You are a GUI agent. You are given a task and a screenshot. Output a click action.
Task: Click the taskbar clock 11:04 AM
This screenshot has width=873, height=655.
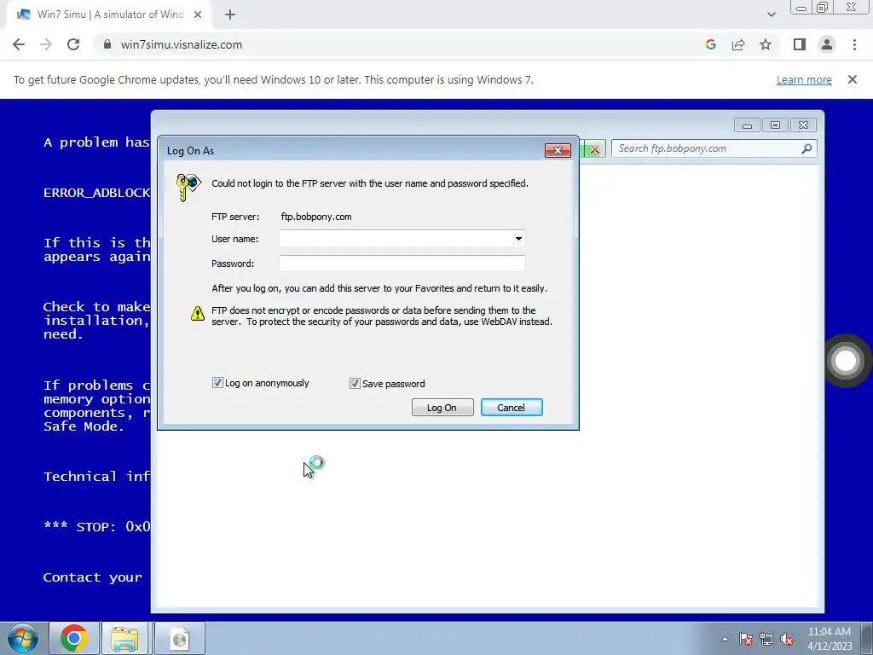(830, 632)
